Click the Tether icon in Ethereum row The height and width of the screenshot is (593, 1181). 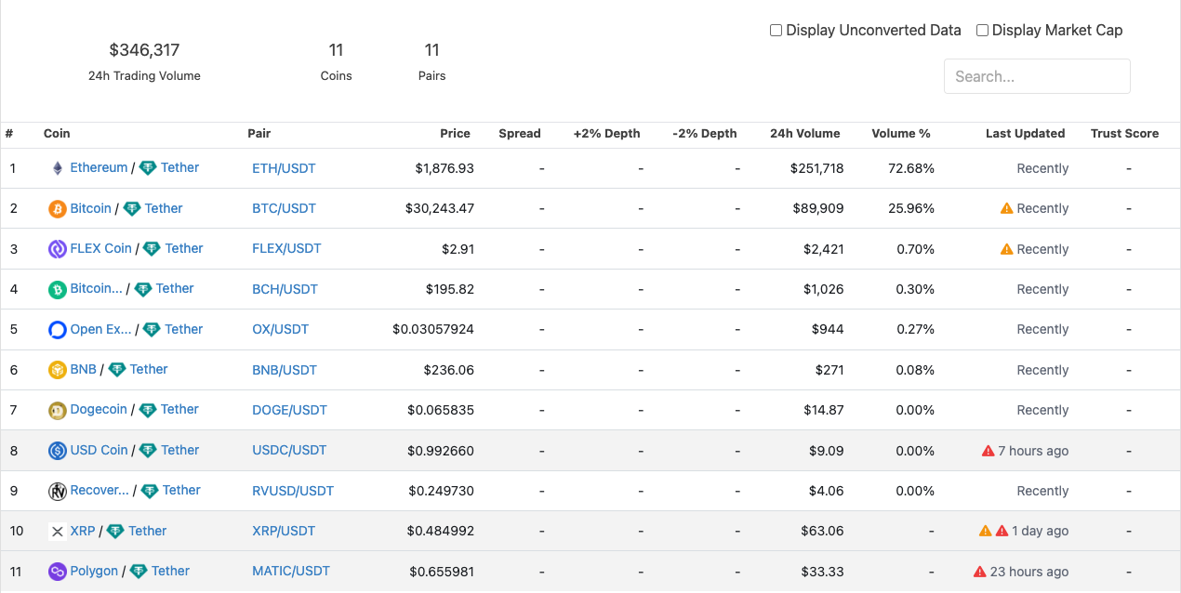148,168
